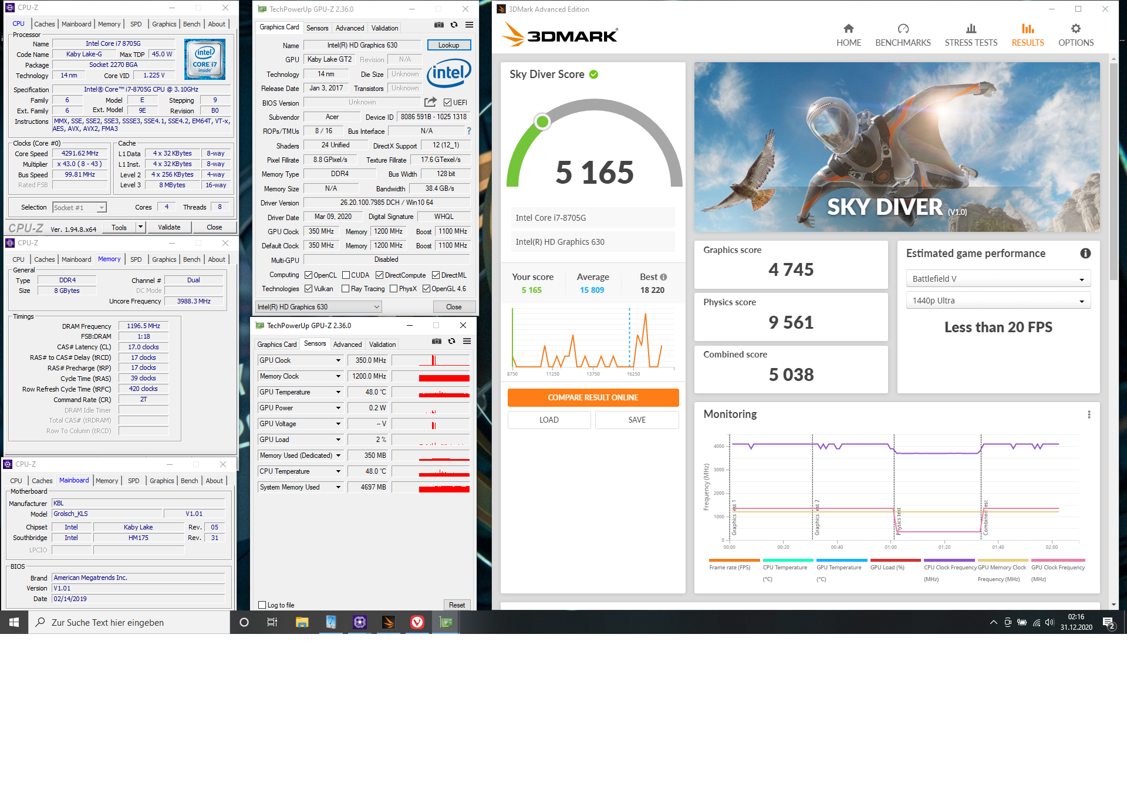Open hamburger menu in GPU-Z Sensors window
Image resolution: width=1127 pixels, height=803 pixels.
467,341
